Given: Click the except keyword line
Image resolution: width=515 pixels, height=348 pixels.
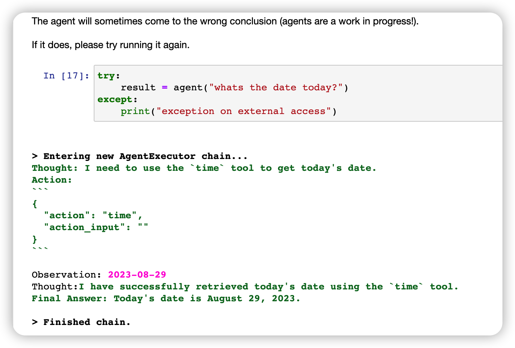Looking at the screenshot, I should (x=117, y=99).
